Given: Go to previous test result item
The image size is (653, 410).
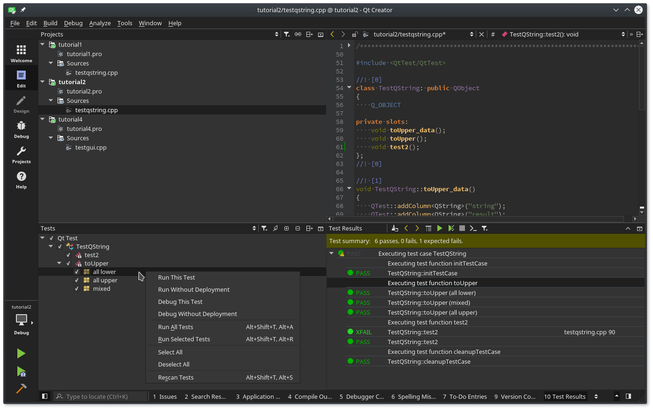Looking at the screenshot, I should 406,228.
